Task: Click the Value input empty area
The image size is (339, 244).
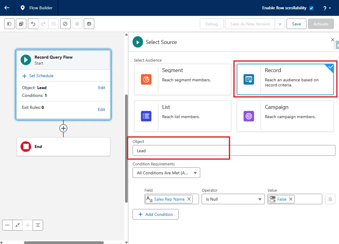Action: tap(308, 199)
